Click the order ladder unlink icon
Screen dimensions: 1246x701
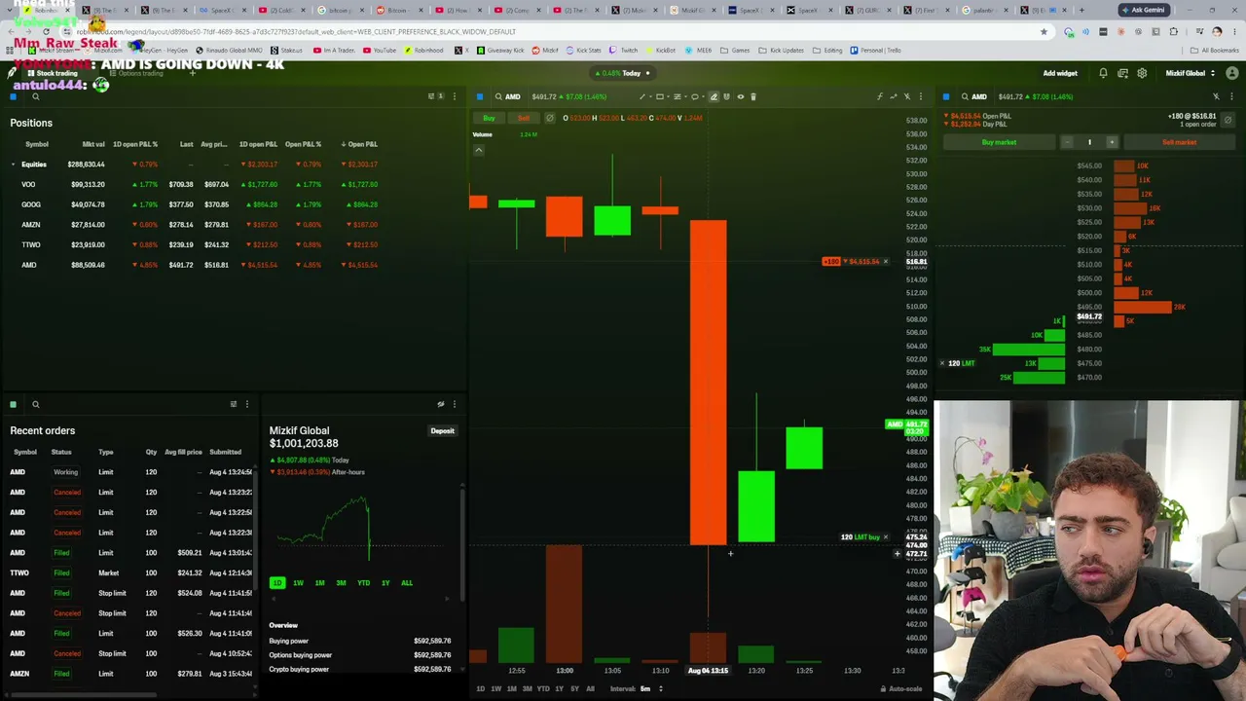click(x=1216, y=96)
